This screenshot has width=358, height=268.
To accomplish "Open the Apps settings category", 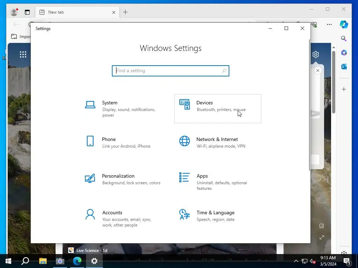I will pos(217,181).
